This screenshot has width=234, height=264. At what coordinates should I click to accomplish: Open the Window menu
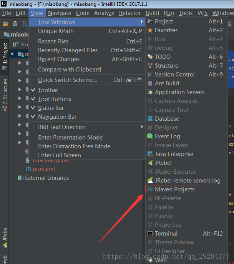pos(223,13)
